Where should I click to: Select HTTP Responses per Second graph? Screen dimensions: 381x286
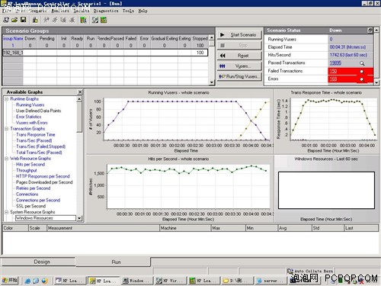tap(43, 176)
